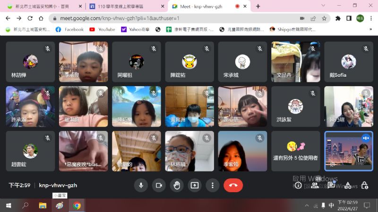Expand hidden bookmarks chevron
378x212 pixels.
[370, 29]
